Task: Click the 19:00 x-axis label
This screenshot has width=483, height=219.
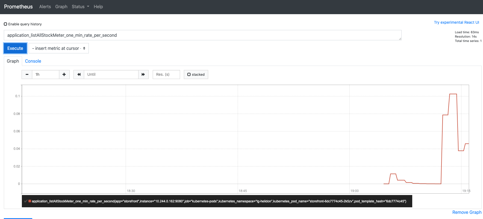Action: point(355,191)
